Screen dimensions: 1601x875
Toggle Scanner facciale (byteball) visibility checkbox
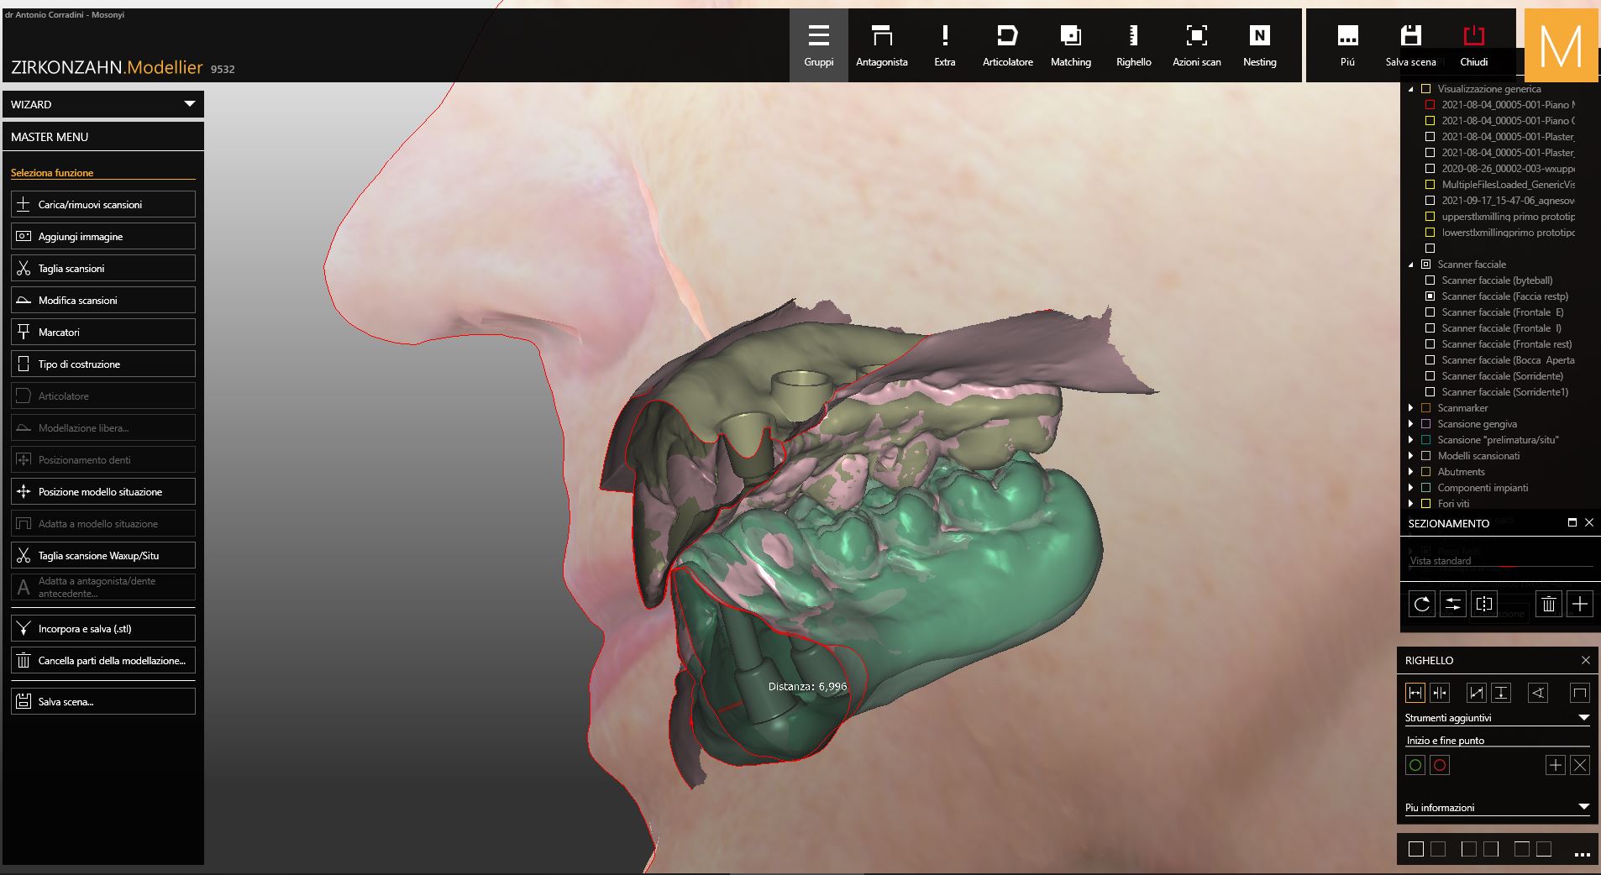[x=1430, y=280]
